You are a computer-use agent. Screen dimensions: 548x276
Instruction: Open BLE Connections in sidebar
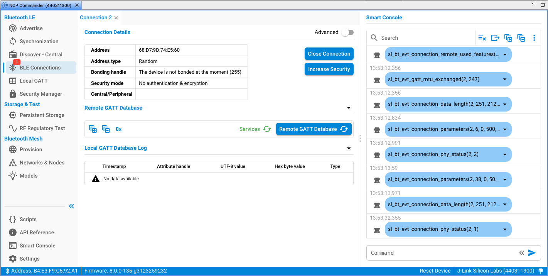coord(40,68)
